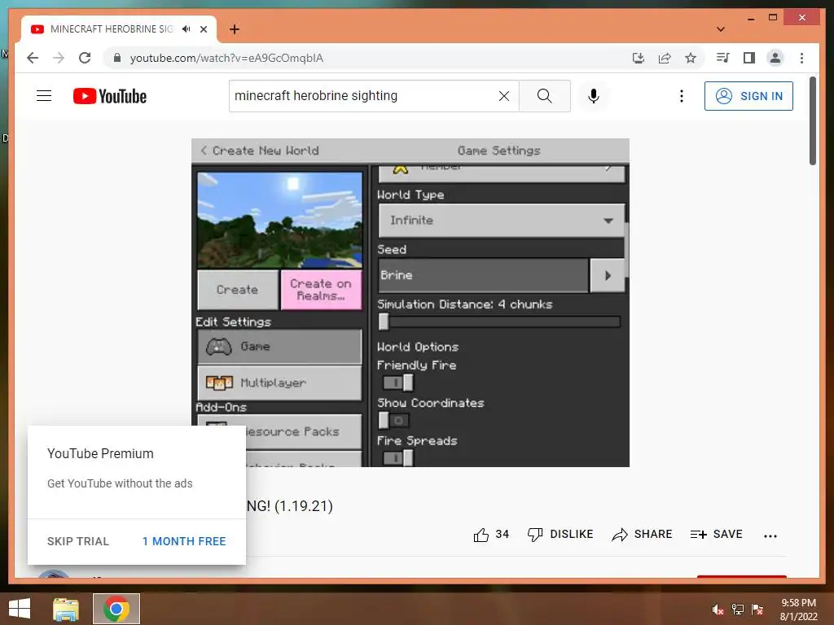
Task: Open the Windows Start button
Action: [x=20, y=609]
